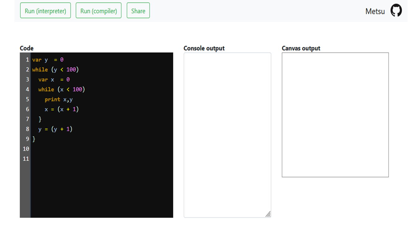Viewport: 415px width, 238px height.
Task: Click the resize handle of the console output
Action: pos(268,214)
